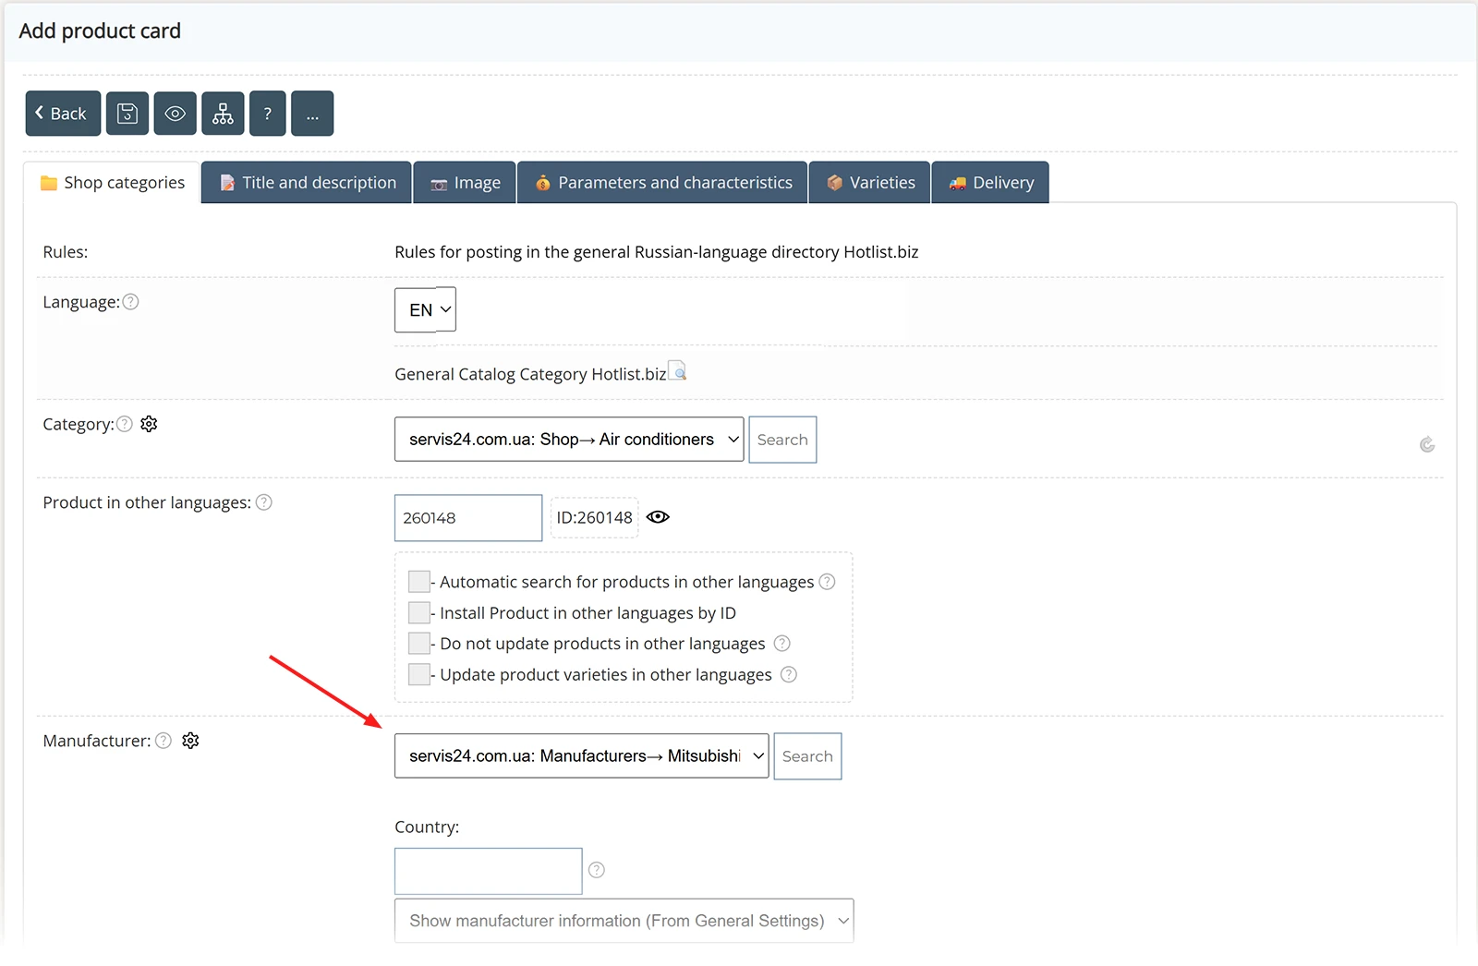Open the more options ellipsis button

[312, 114]
